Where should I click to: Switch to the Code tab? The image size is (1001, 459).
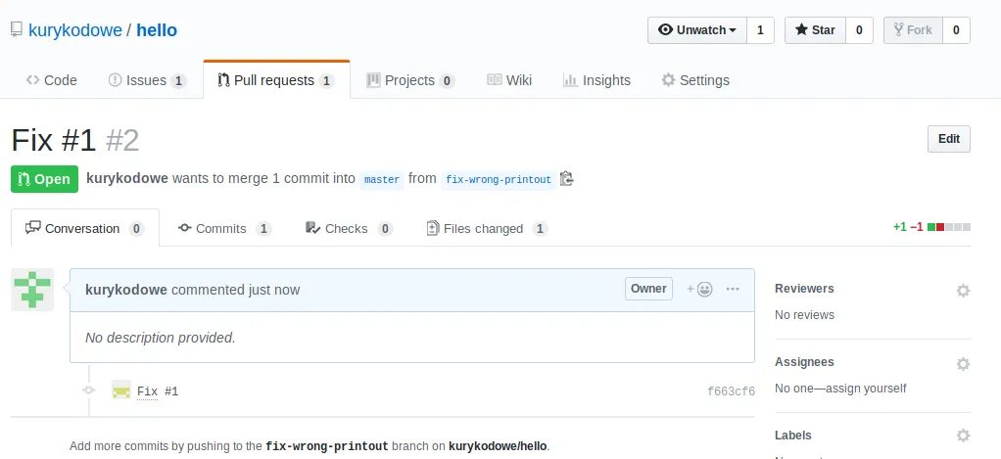[52, 80]
